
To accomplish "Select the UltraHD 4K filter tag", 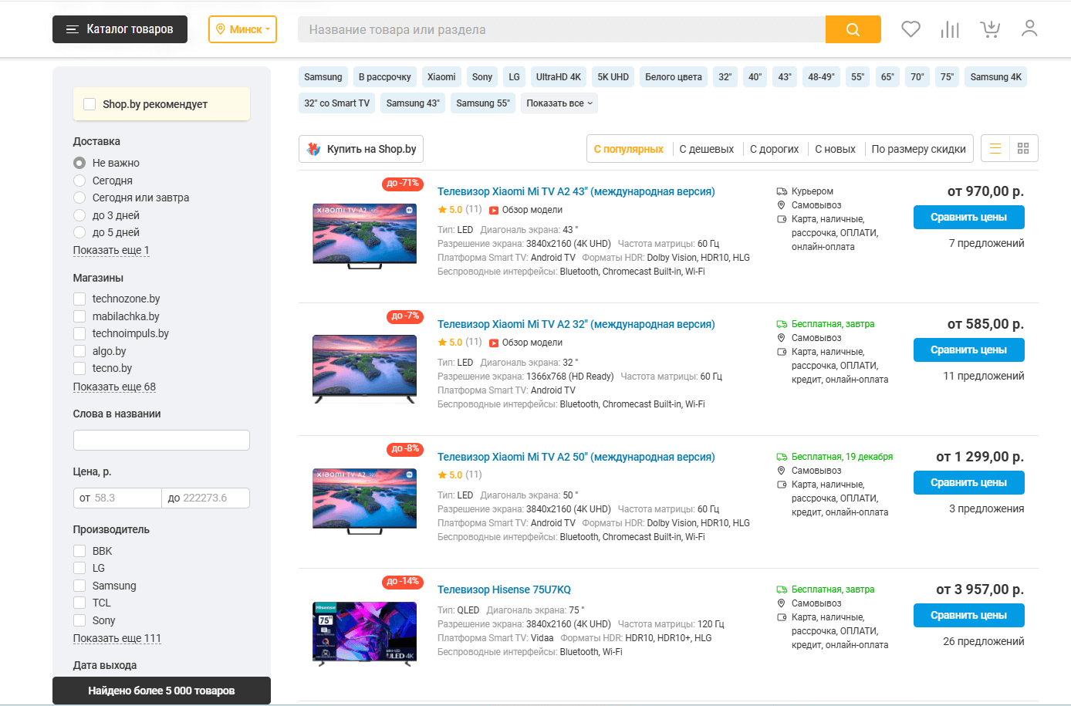I will pos(559,77).
